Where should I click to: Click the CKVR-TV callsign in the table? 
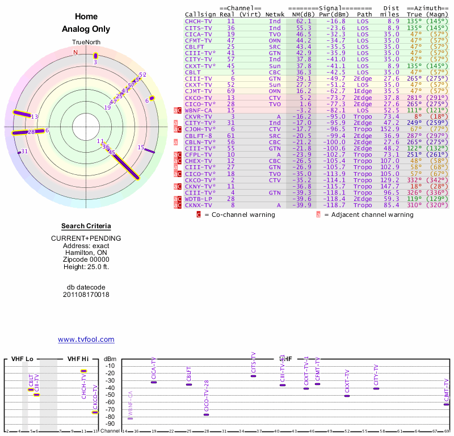[x=199, y=116]
